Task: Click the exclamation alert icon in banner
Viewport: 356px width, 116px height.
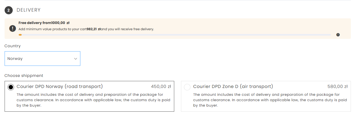Action: click(12, 29)
